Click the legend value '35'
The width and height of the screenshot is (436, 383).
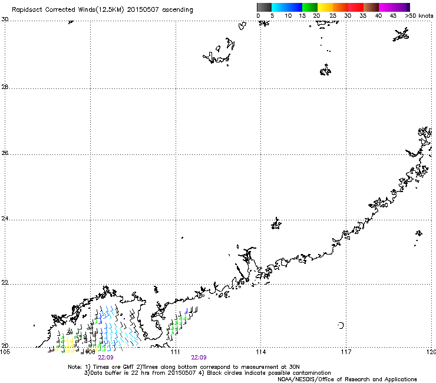363,16
